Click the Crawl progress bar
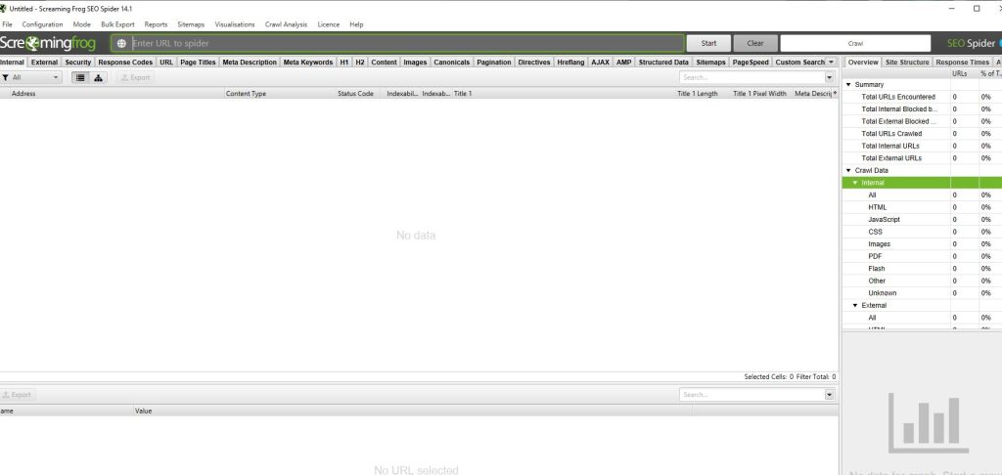The height and width of the screenshot is (475, 1002). coord(855,43)
